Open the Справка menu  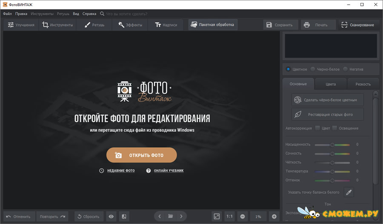[x=89, y=14]
